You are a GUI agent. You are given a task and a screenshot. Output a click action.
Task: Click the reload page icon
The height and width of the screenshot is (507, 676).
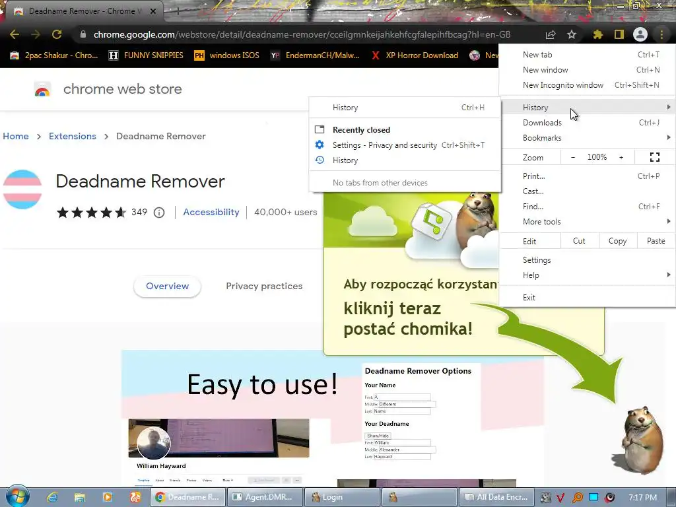click(x=57, y=34)
